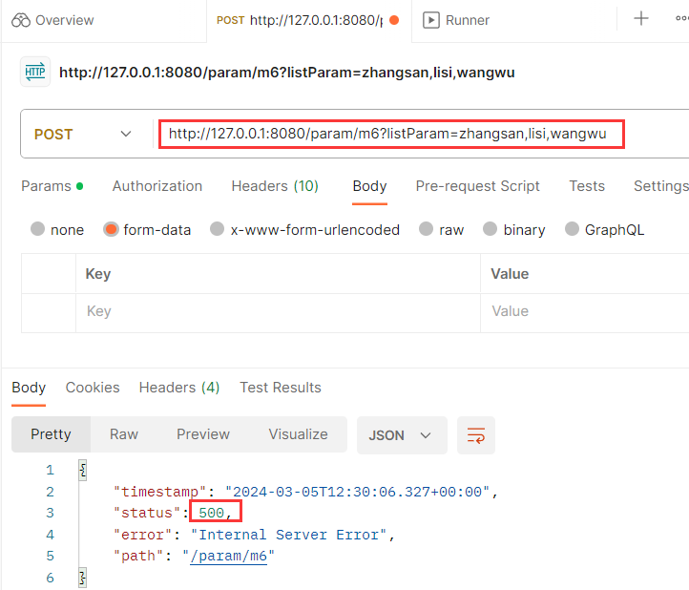Switch to the POST request tab

[308, 20]
